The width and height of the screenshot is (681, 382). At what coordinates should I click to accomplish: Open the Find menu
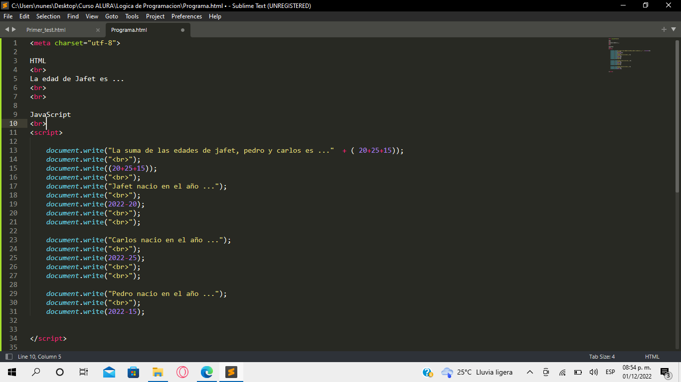pos(73,16)
